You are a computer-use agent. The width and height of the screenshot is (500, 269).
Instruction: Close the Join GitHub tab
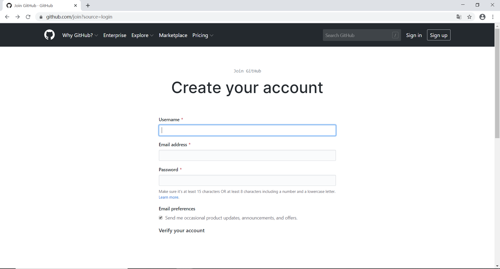[x=76, y=5]
